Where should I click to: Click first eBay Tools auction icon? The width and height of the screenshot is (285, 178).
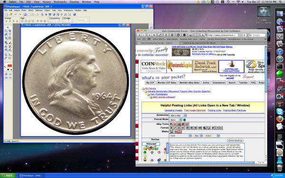[x=171, y=124]
